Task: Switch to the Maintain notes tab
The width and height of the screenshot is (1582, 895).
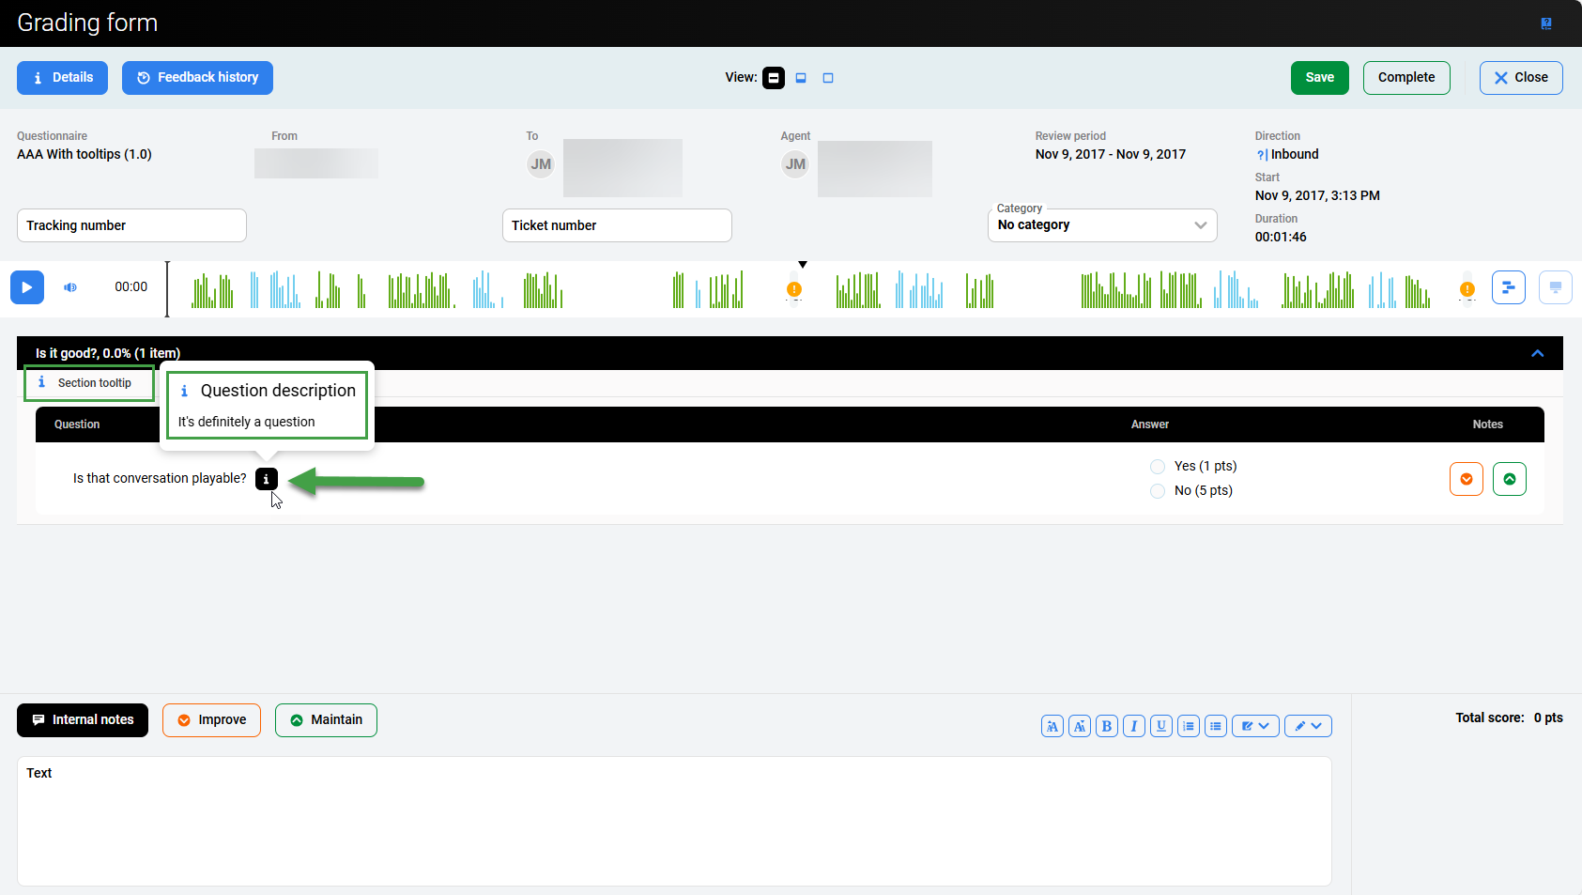Action: [326, 720]
